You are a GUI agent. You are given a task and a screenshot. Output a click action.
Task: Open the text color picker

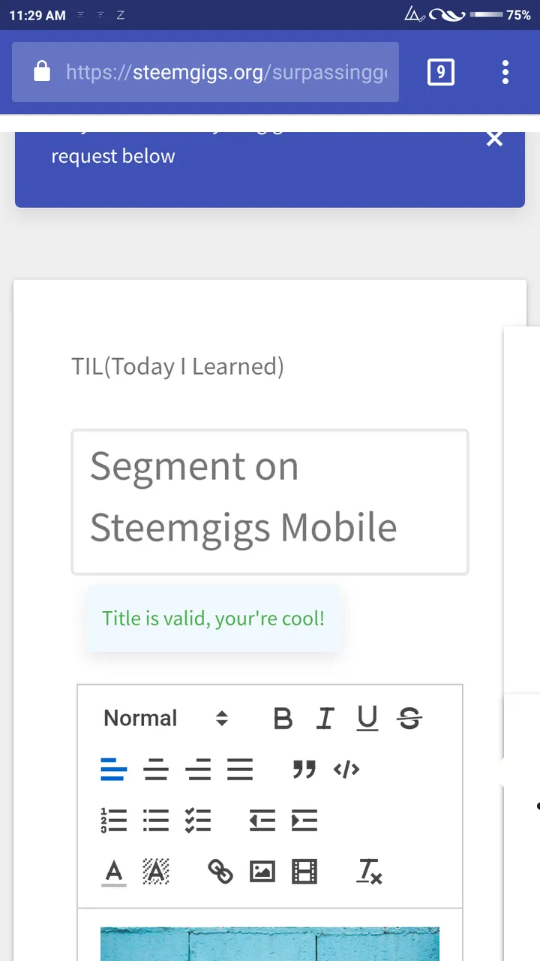(114, 872)
